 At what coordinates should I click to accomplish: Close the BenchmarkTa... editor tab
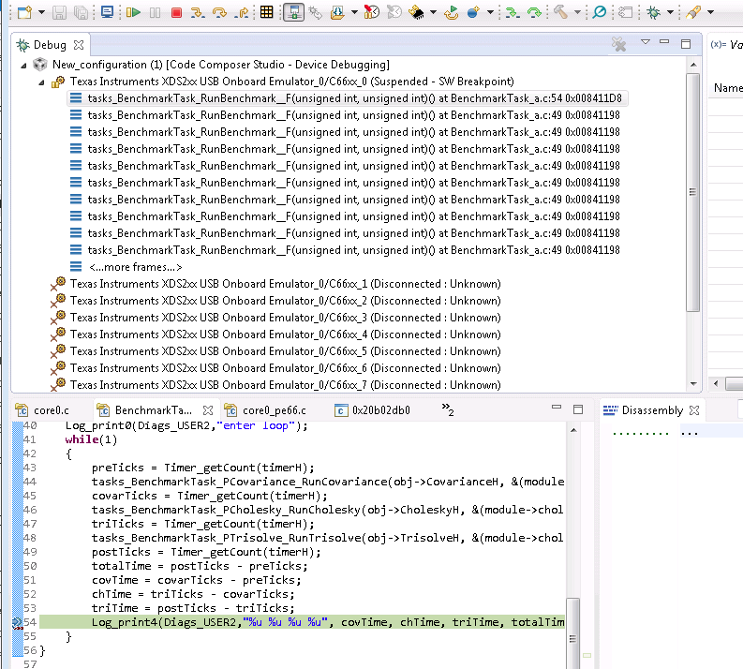(x=208, y=410)
